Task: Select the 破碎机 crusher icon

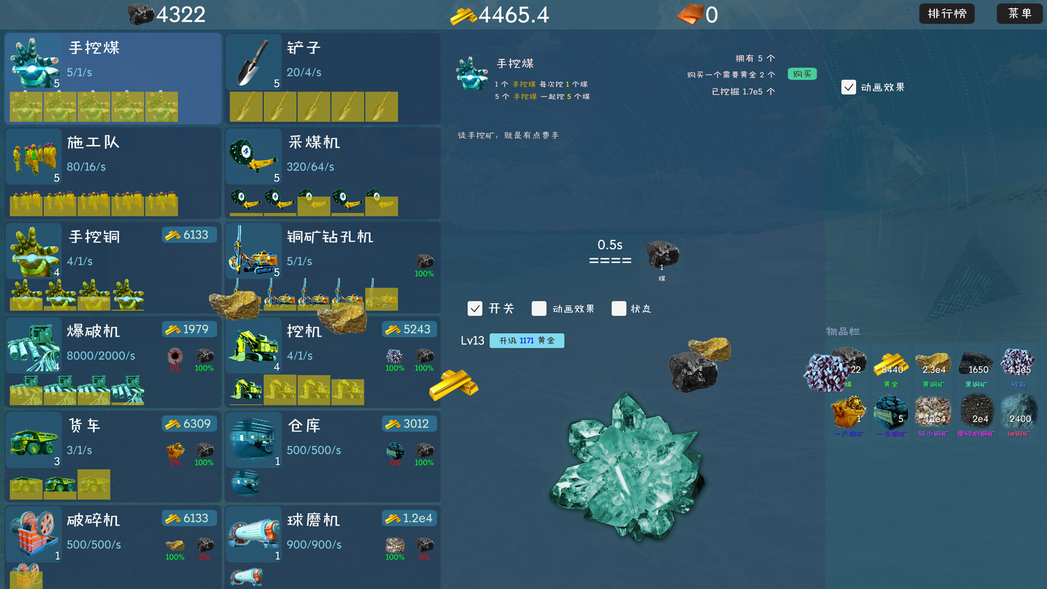Action: point(34,534)
